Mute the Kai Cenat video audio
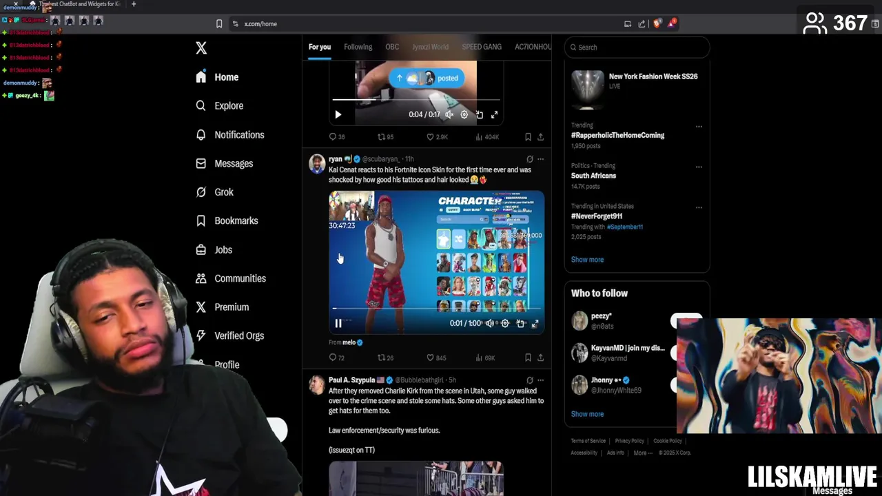882x496 pixels. coord(490,323)
